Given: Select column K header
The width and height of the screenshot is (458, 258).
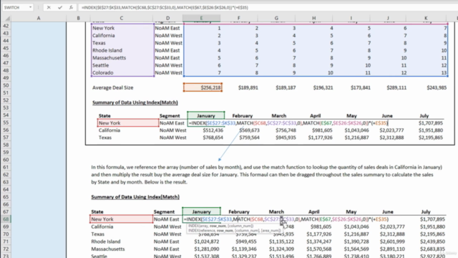Looking at the screenshot, I should [426, 18].
